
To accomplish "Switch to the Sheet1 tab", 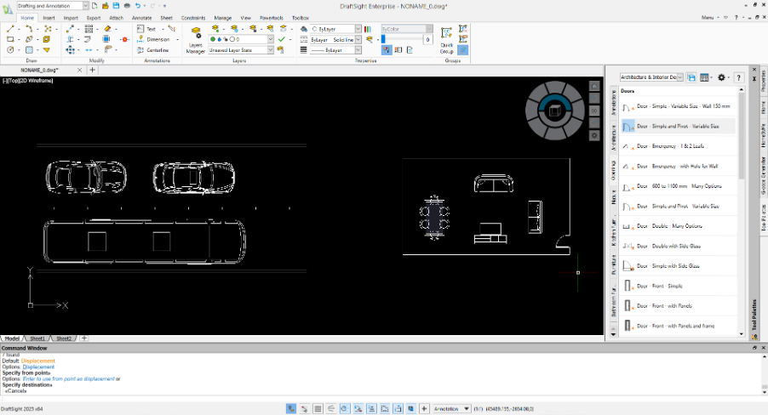I will point(38,338).
